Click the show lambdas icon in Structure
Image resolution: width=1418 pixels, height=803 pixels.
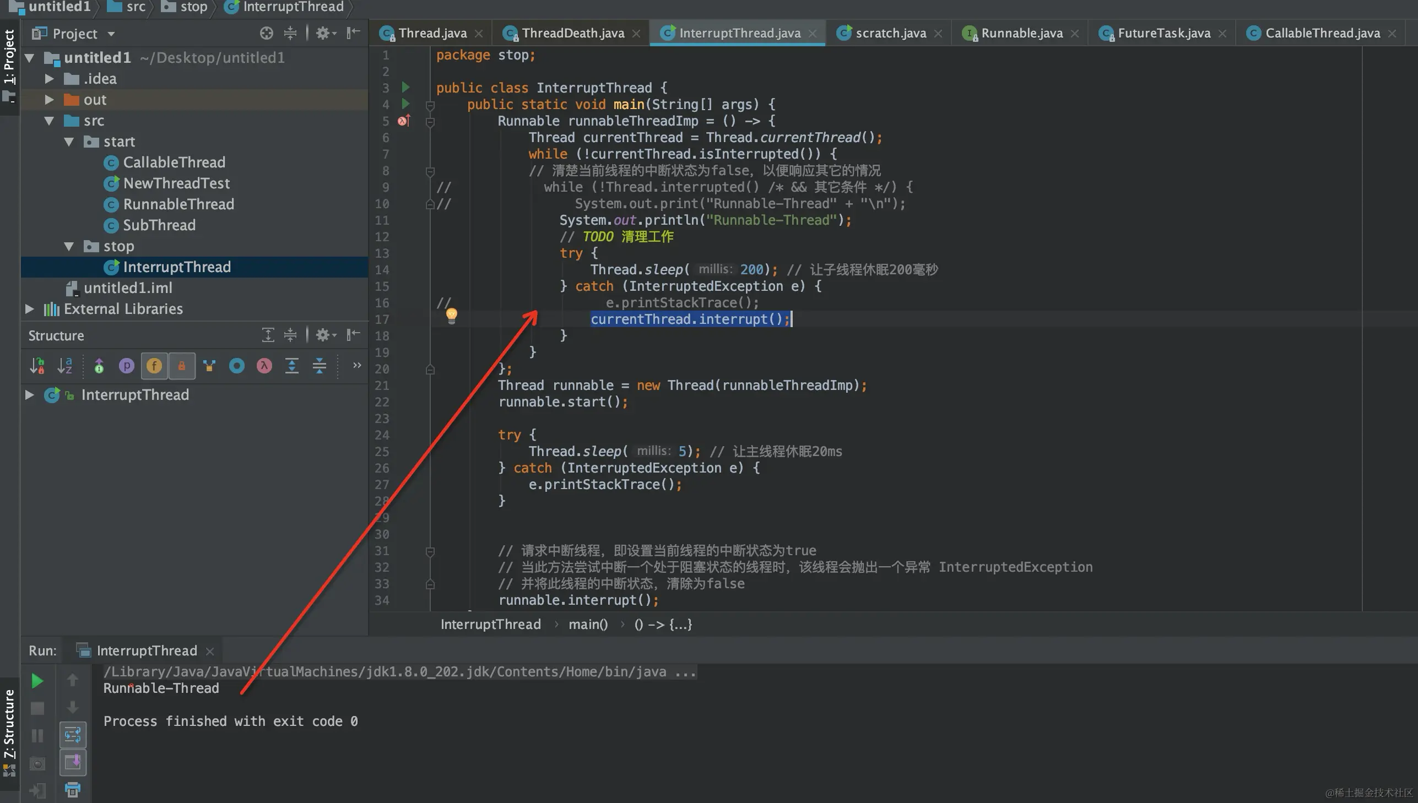pyautogui.click(x=264, y=366)
